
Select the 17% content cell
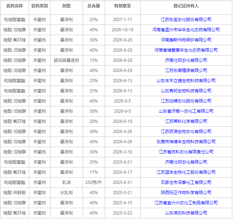tap(93, 172)
